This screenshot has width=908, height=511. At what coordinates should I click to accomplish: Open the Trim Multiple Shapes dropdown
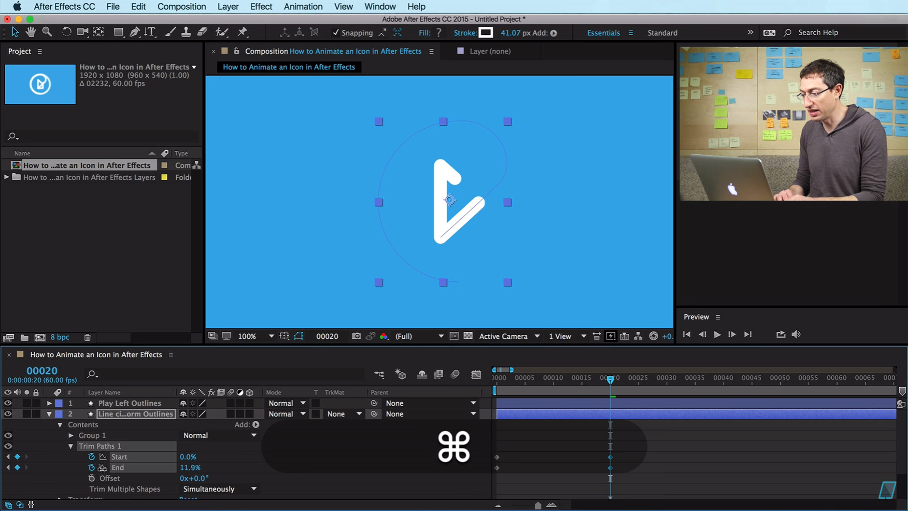[219, 489]
